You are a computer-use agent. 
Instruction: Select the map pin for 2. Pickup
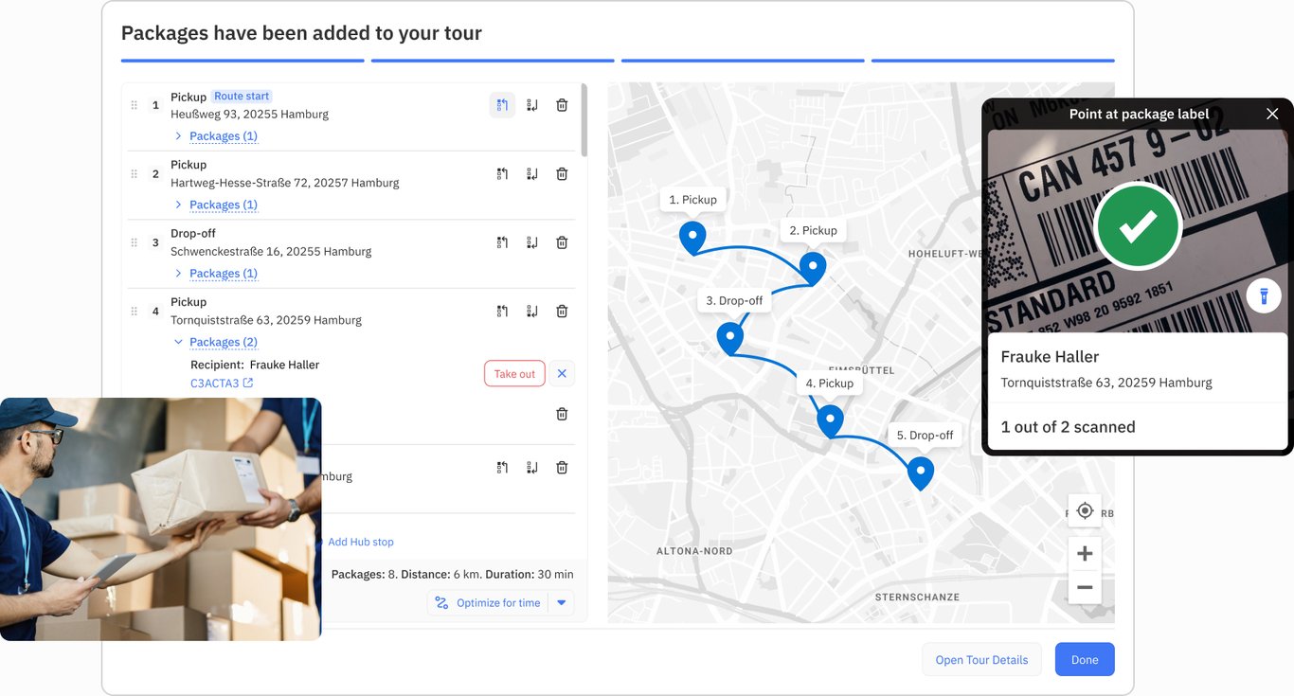coord(813,268)
